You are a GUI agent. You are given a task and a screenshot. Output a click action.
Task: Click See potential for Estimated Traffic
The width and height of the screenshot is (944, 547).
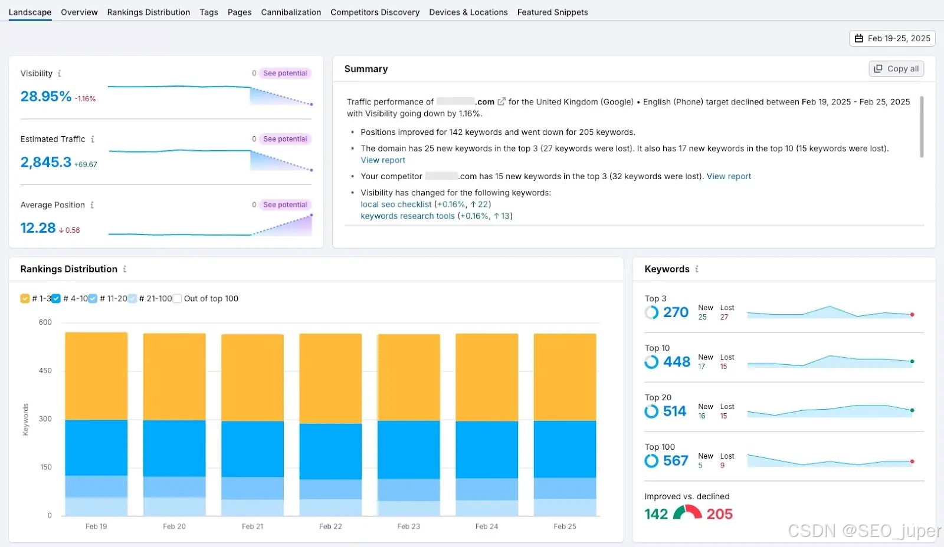285,139
